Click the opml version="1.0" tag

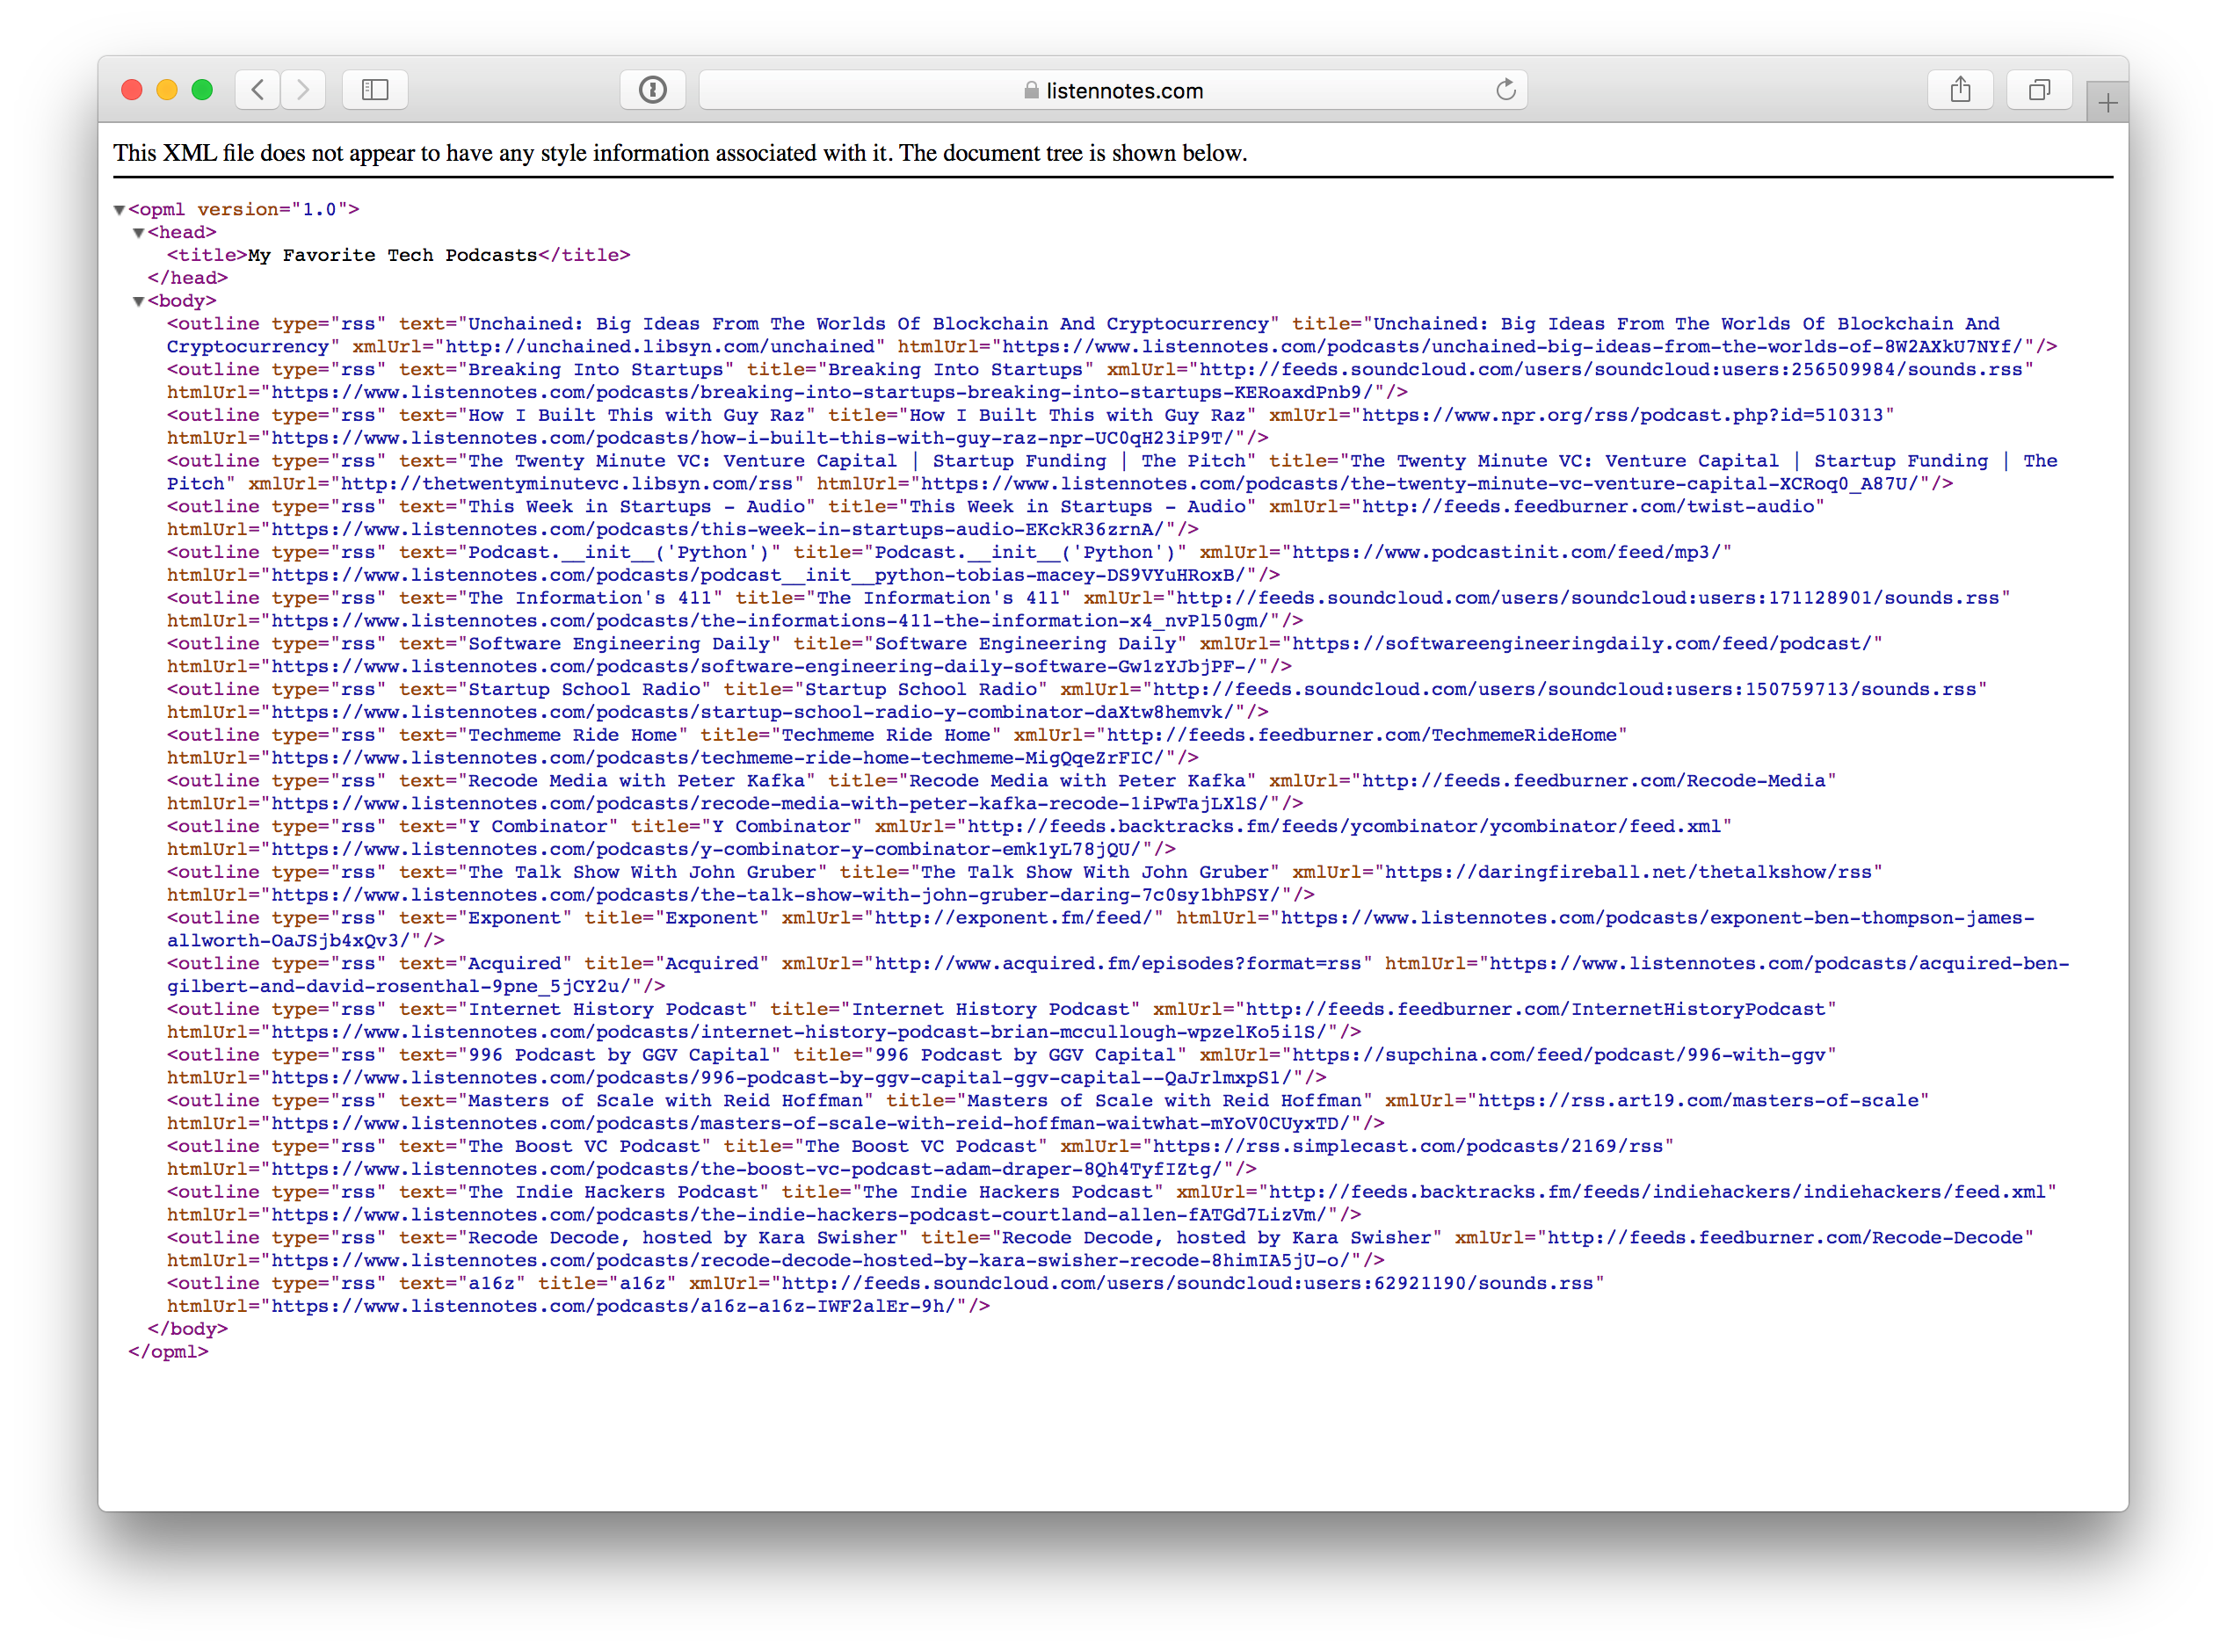tap(244, 210)
